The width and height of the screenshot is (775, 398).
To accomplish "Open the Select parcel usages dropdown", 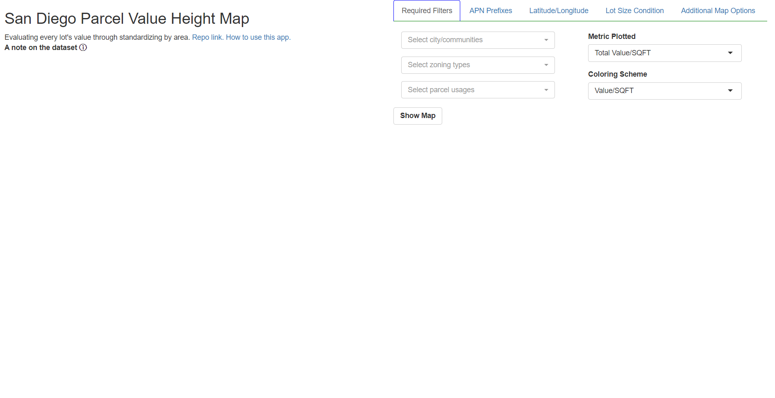I will (x=478, y=90).
